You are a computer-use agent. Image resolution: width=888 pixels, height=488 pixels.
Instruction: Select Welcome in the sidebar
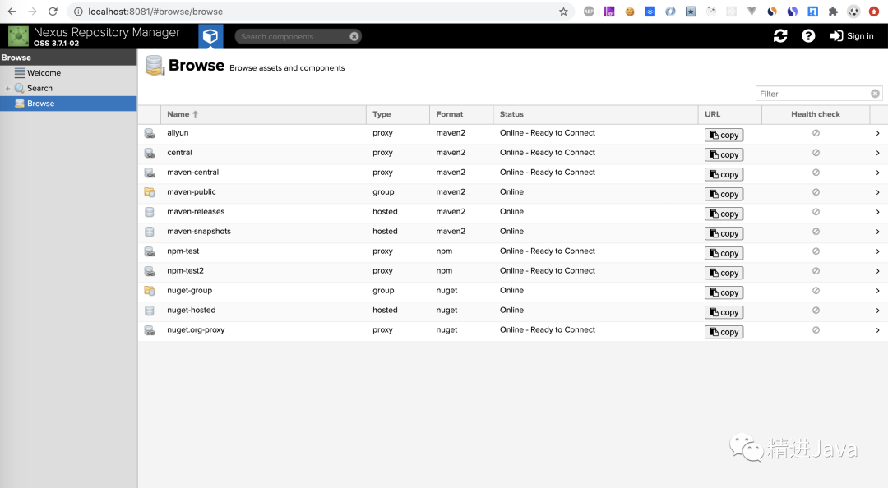coord(44,73)
